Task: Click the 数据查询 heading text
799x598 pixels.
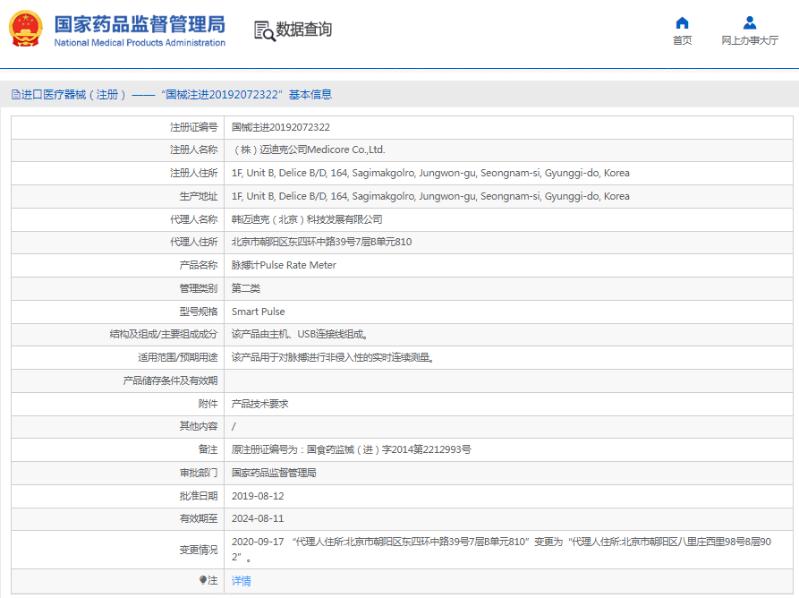Action: click(x=304, y=30)
